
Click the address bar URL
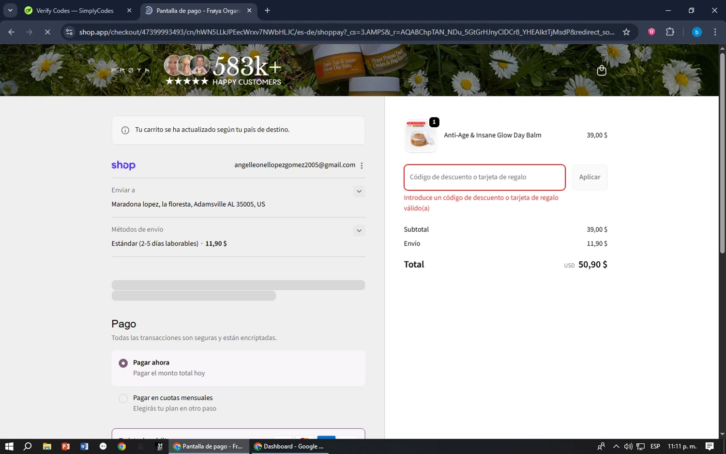(x=347, y=32)
